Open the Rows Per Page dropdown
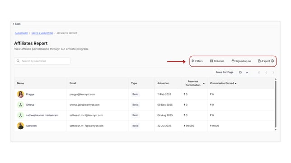 tap(243, 72)
